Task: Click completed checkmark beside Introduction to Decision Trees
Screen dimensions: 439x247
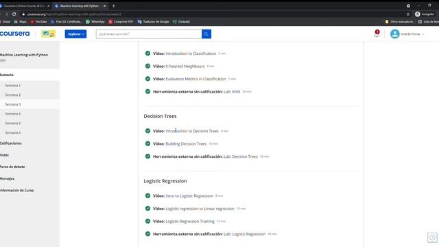Action: click(x=147, y=131)
